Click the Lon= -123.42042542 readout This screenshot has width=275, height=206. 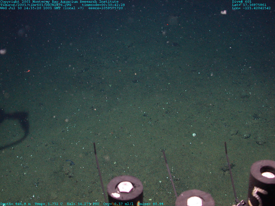[251, 8]
